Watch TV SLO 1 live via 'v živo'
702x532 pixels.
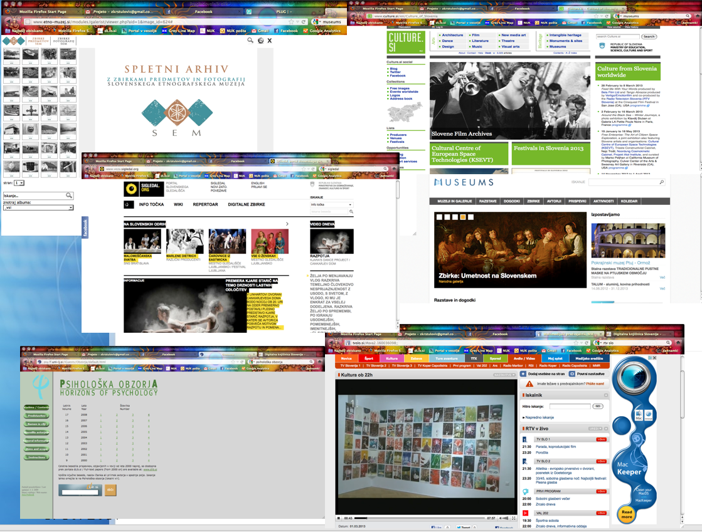click(x=601, y=439)
